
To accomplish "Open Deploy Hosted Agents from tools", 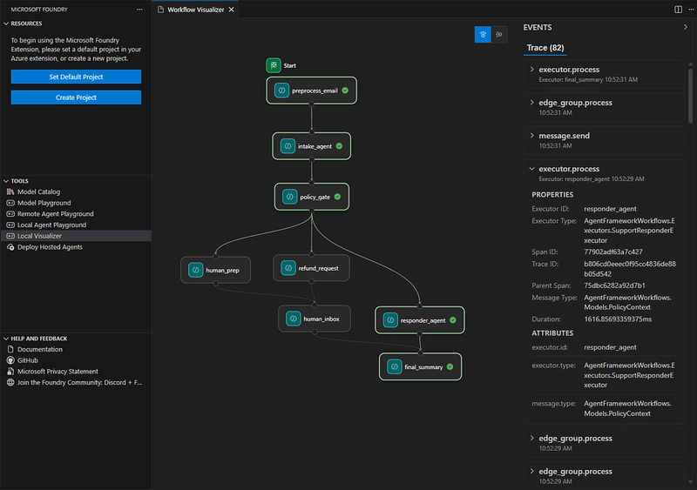I will pyautogui.click(x=76, y=247).
